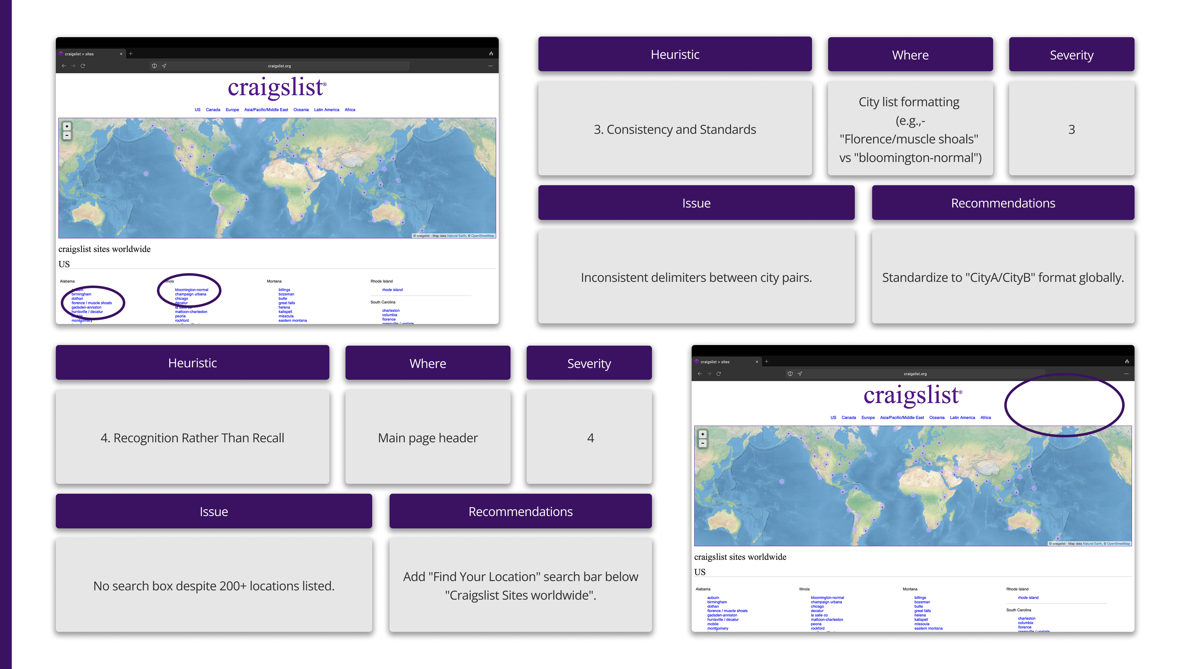This screenshot has height=669, width=1191.
Task: Click the shield privacy icon in the top-left address bar
Action: (154, 66)
